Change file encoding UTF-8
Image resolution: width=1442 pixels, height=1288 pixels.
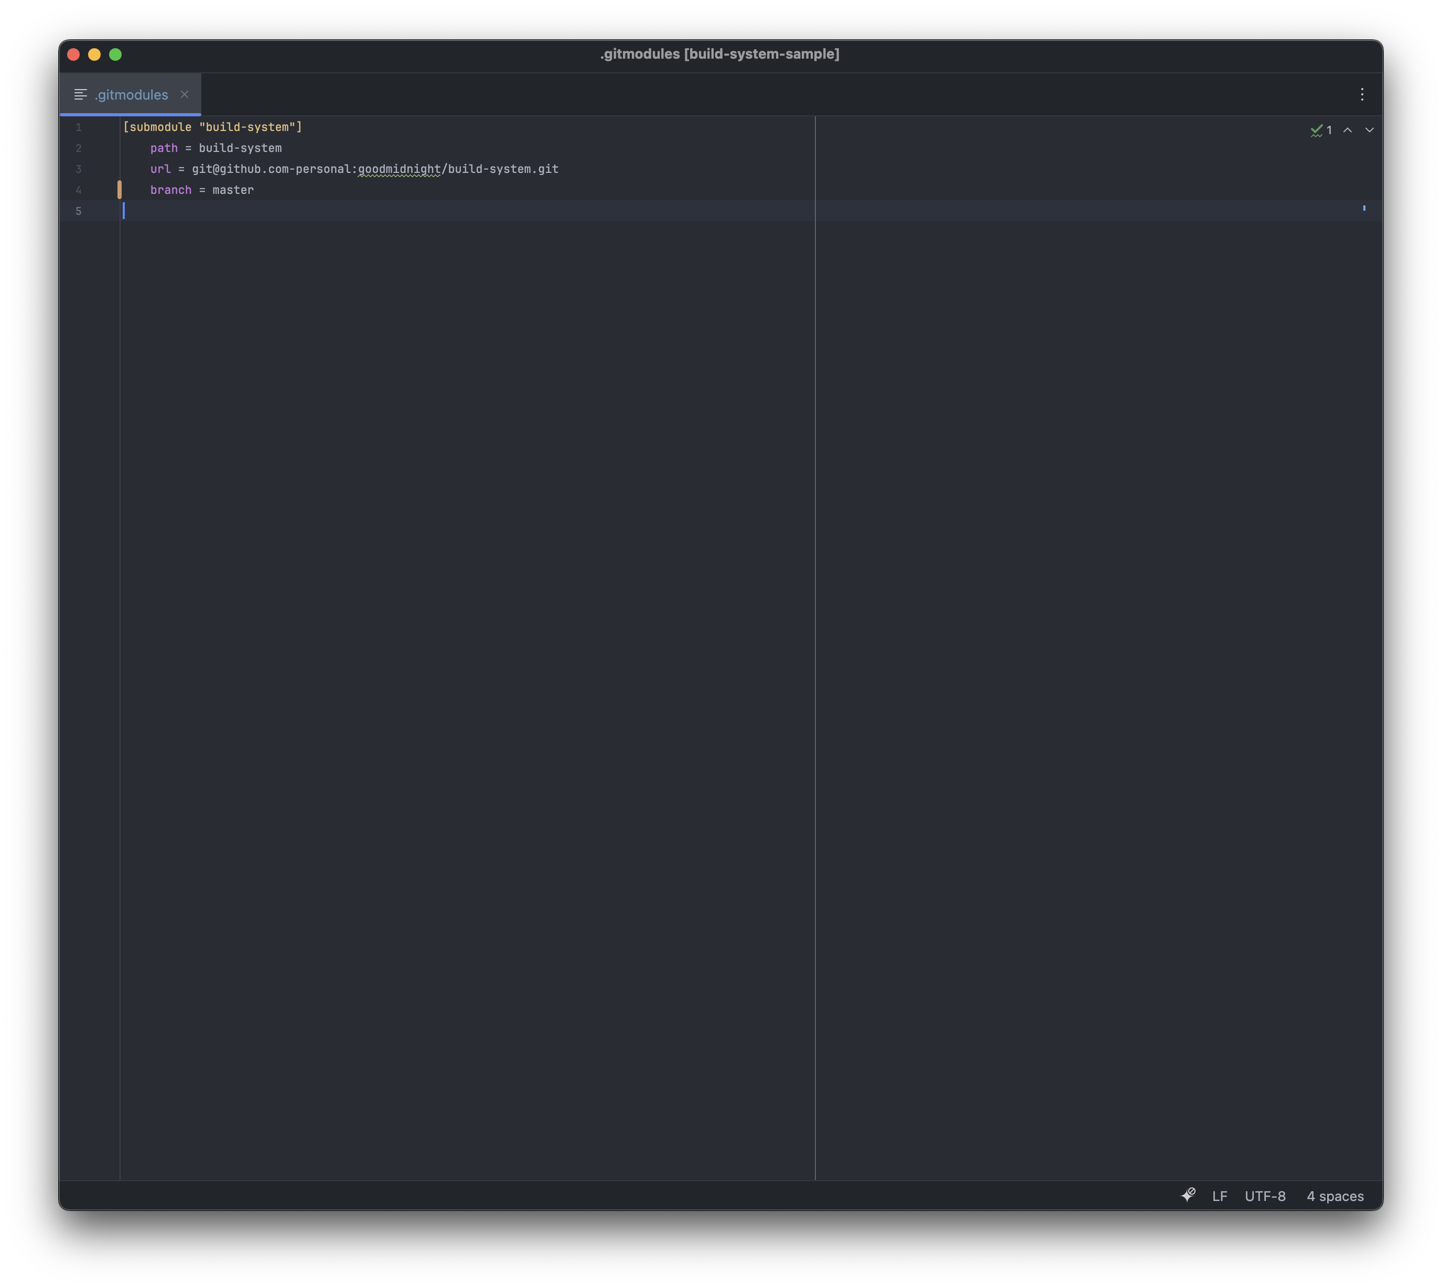point(1265,1196)
